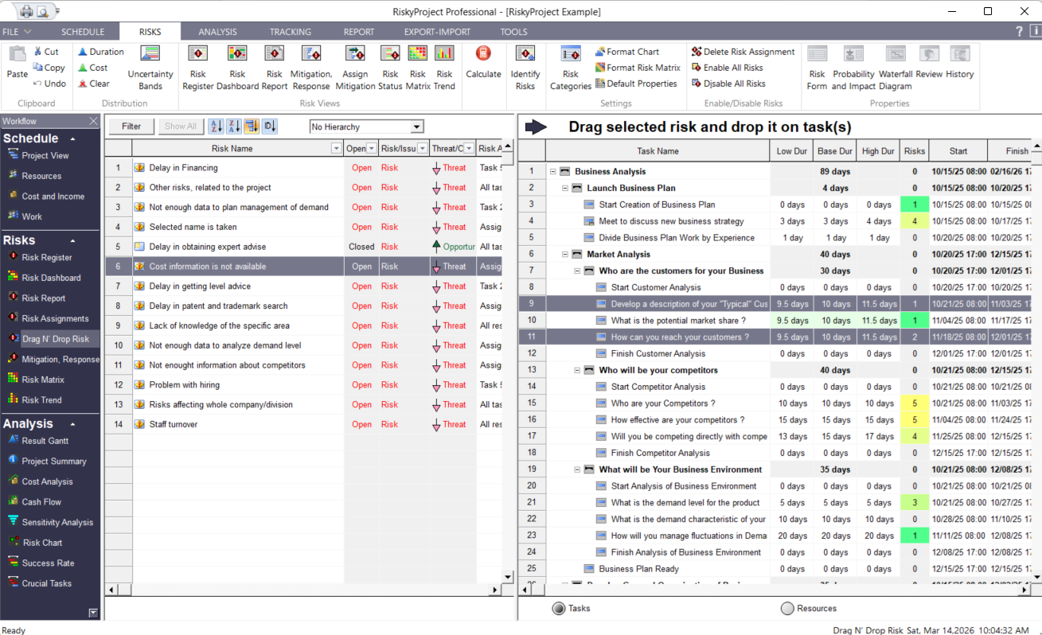Enable All Risks in the ribbon
Screen dimensions: 1042x635
733,68
